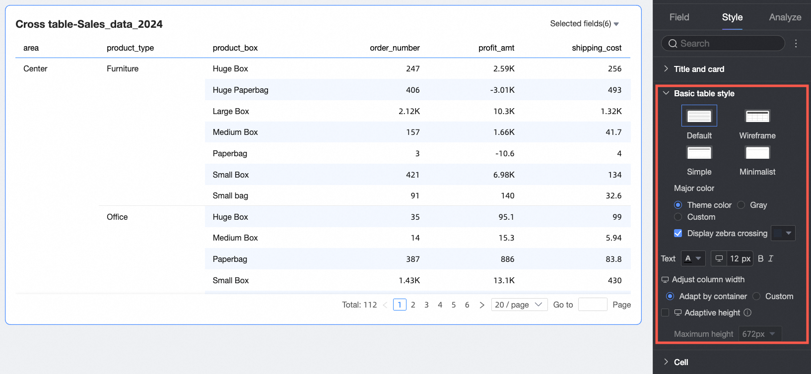Switch to the Analyze tab
The image size is (811, 374).
(x=785, y=17)
